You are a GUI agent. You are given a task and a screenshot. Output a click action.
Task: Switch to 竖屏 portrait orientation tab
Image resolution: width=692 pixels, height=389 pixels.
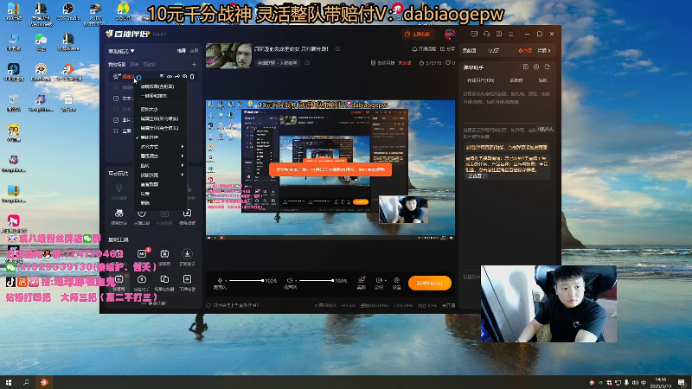[194, 51]
